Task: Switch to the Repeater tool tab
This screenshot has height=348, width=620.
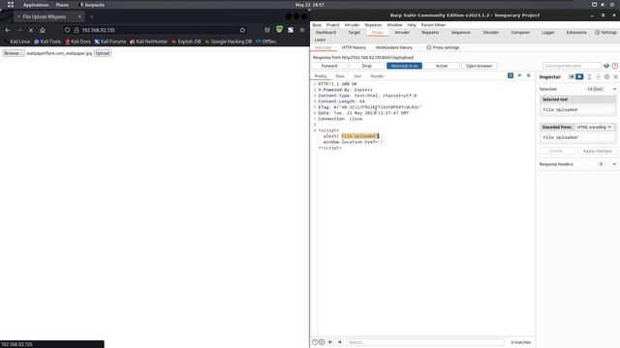Action: (430, 32)
